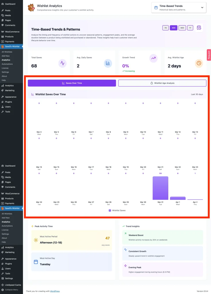211x294 pixels.
Task: Click the Mar 31 bar in chart
Action: (x=160, y=188)
